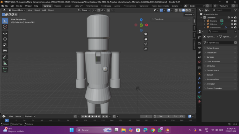Click frame 96 on the timeline ruler

click(x=77, y=120)
